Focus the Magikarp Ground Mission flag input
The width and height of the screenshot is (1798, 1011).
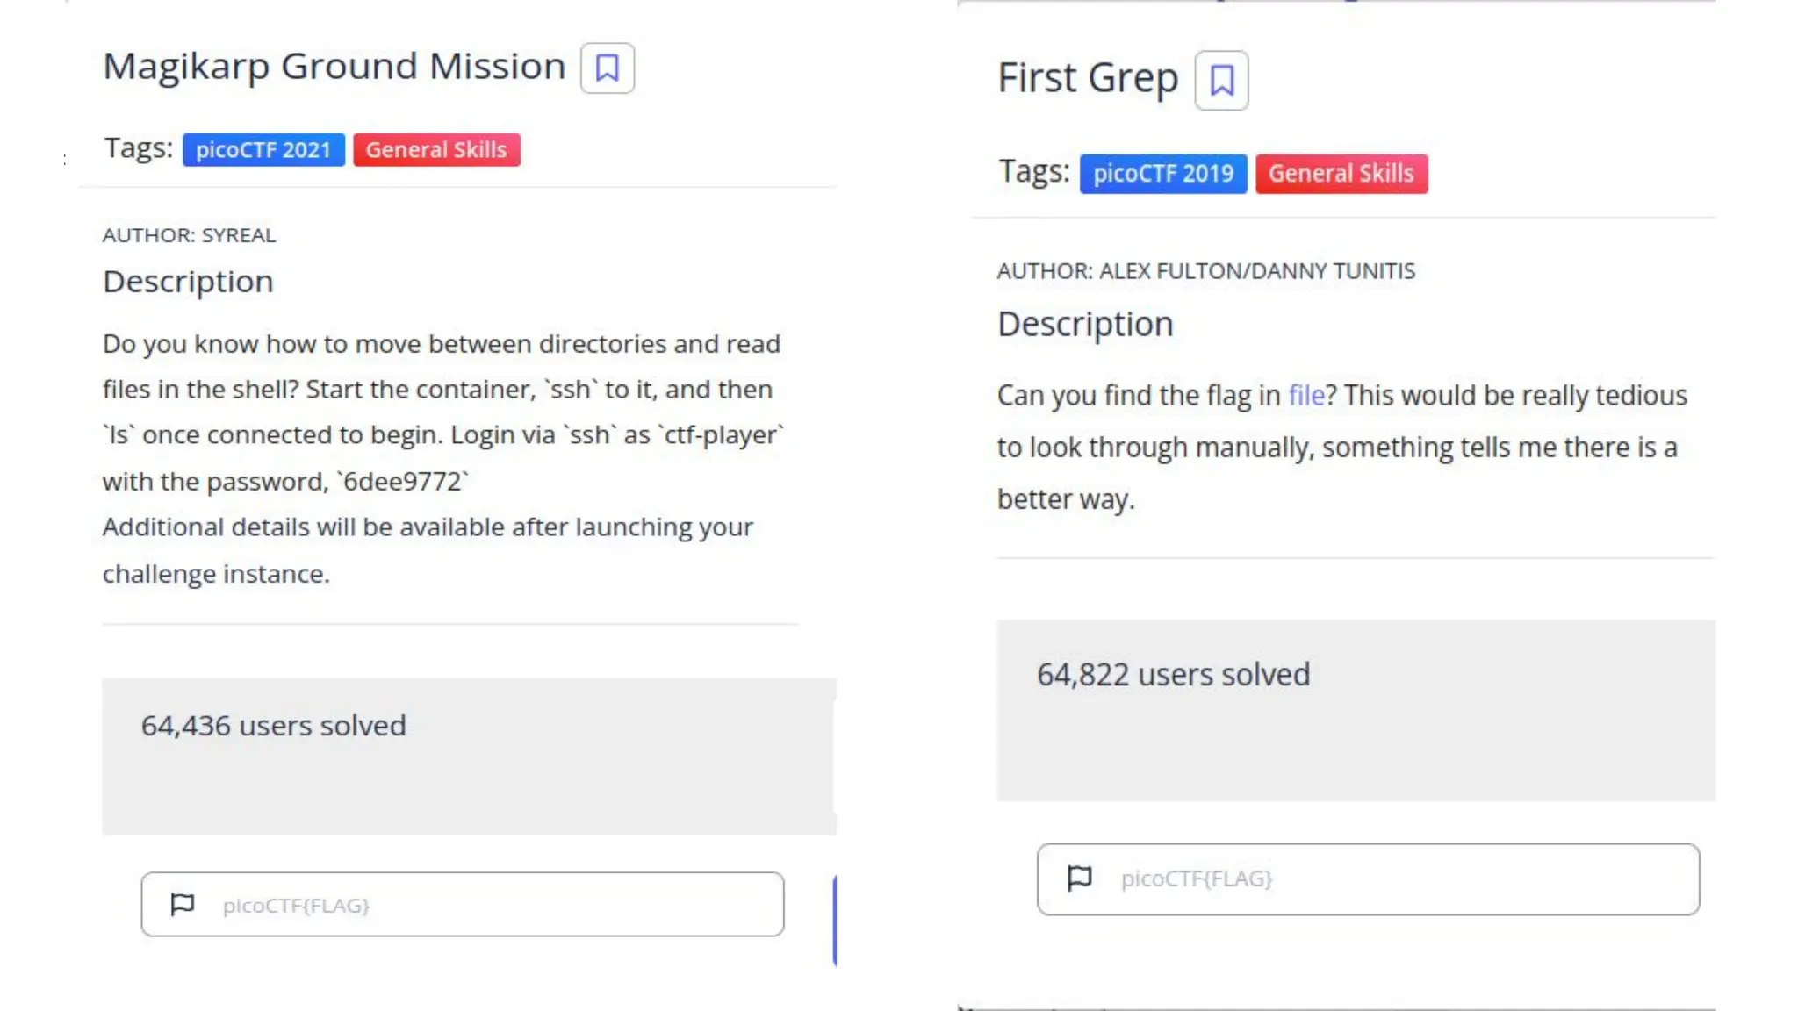click(x=492, y=905)
